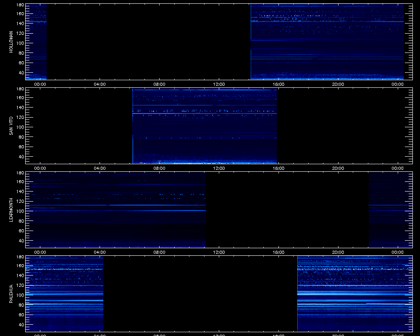Choose the 04:00 label under Learmonth panel

tap(100, 252)
